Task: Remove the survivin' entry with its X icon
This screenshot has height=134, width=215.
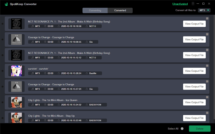Action: coord(207,66)
